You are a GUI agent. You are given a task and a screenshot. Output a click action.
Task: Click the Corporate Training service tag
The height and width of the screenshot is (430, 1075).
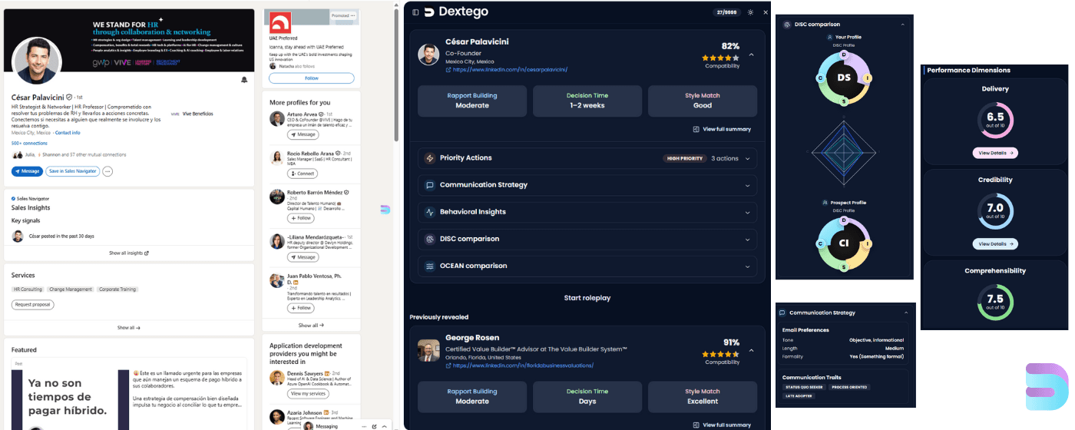(x=117, y=289)
